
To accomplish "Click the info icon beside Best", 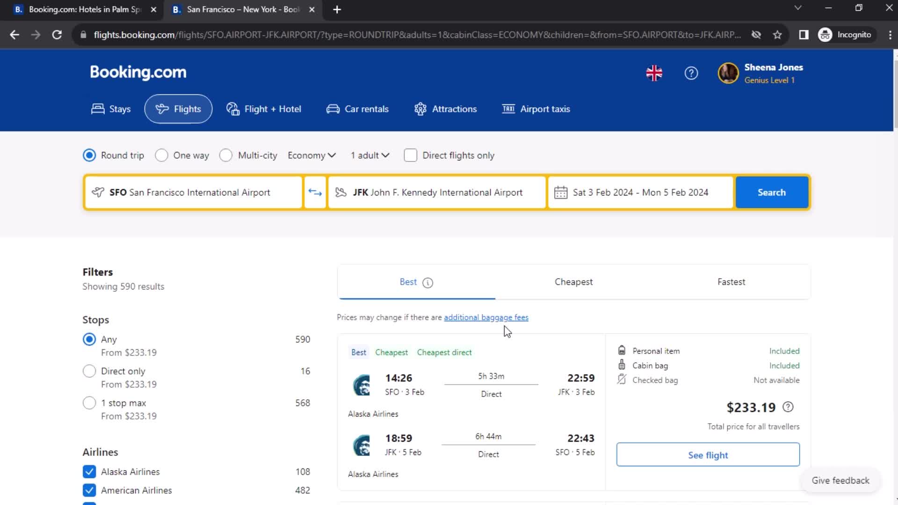I will pyautogui.click(x=427, y=282).
